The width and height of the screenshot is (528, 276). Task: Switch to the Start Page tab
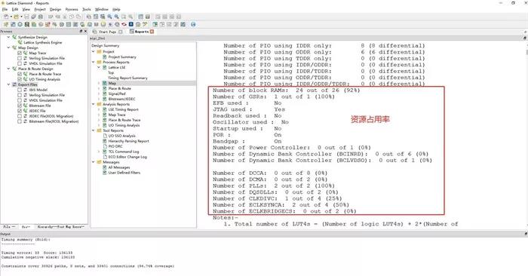coord(107,32)
